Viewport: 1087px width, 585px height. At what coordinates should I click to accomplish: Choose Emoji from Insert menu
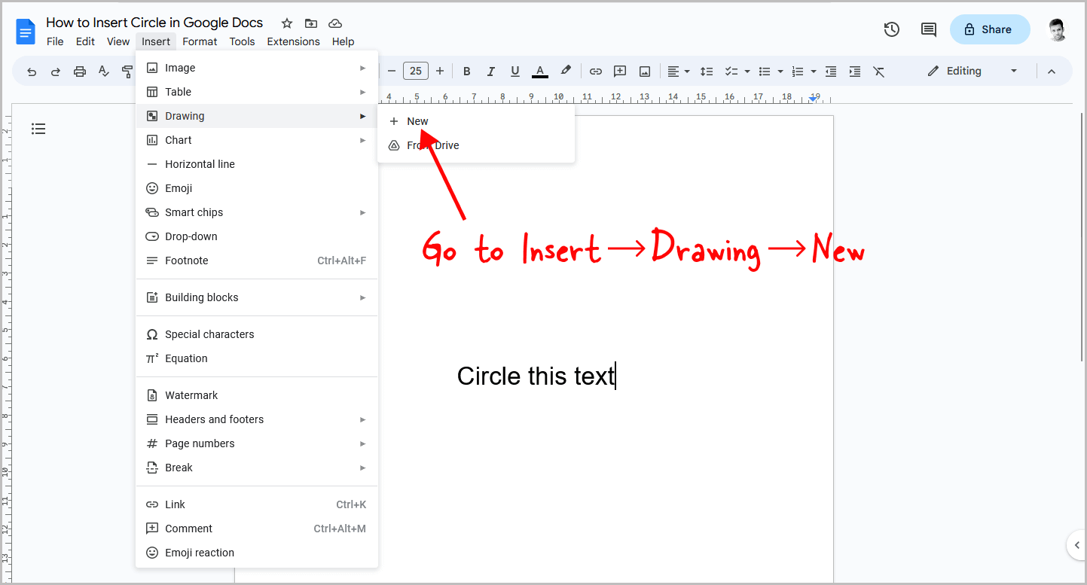pos(257,188)
